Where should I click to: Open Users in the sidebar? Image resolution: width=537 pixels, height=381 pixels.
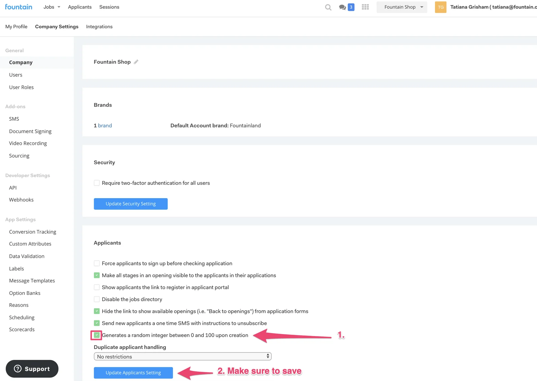tap(16, 75)
